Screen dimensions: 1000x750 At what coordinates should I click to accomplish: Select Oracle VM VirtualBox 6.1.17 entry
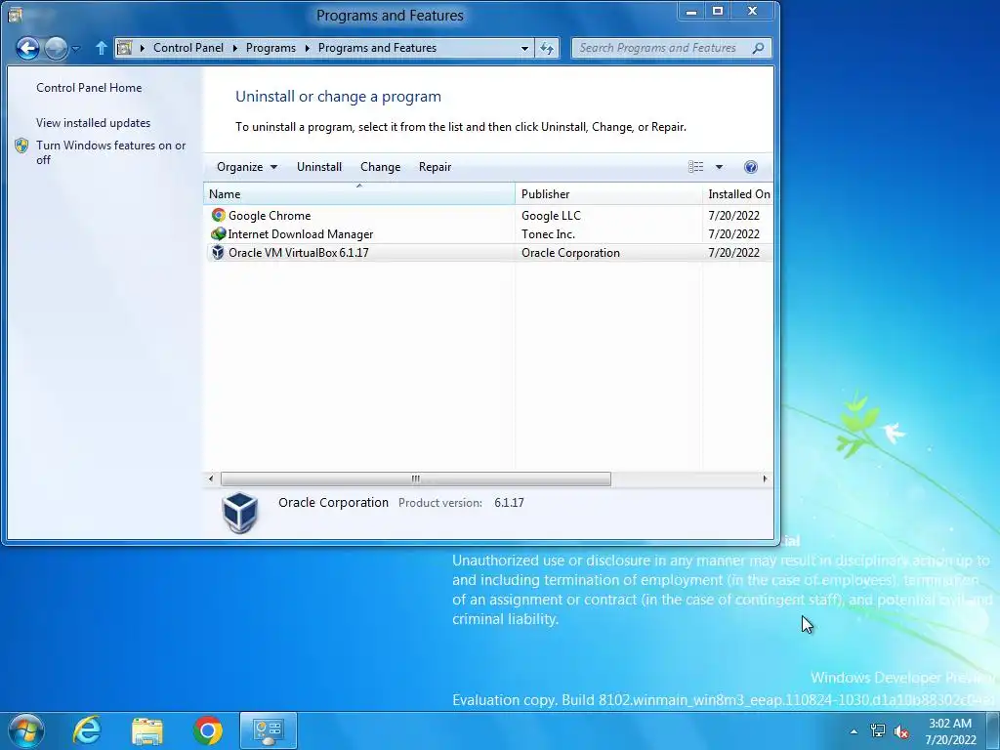point(488,253)
